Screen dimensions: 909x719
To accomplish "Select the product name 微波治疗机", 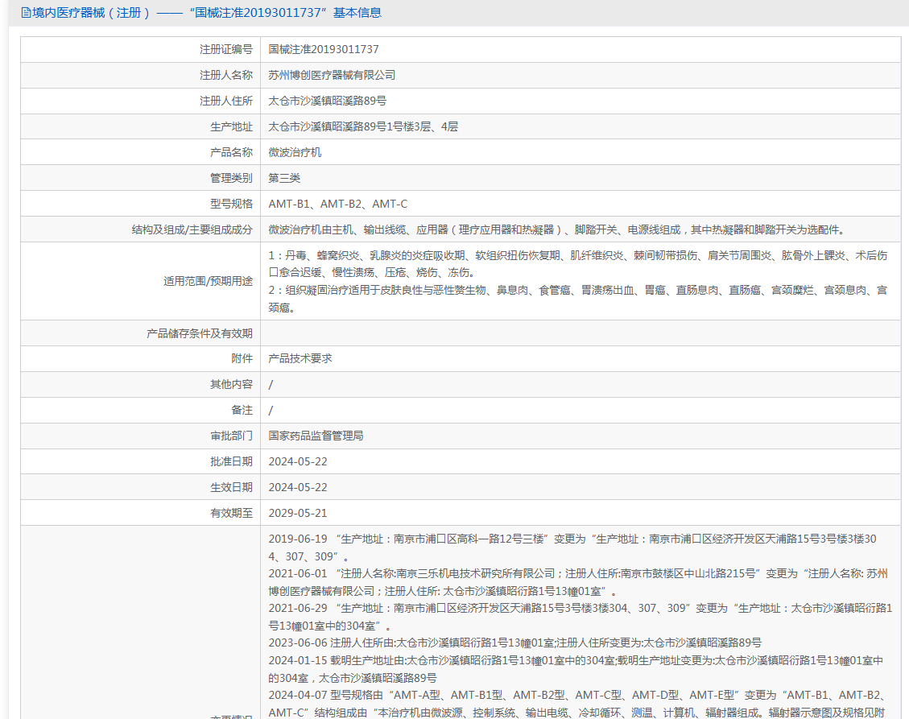I will [295, 152].
